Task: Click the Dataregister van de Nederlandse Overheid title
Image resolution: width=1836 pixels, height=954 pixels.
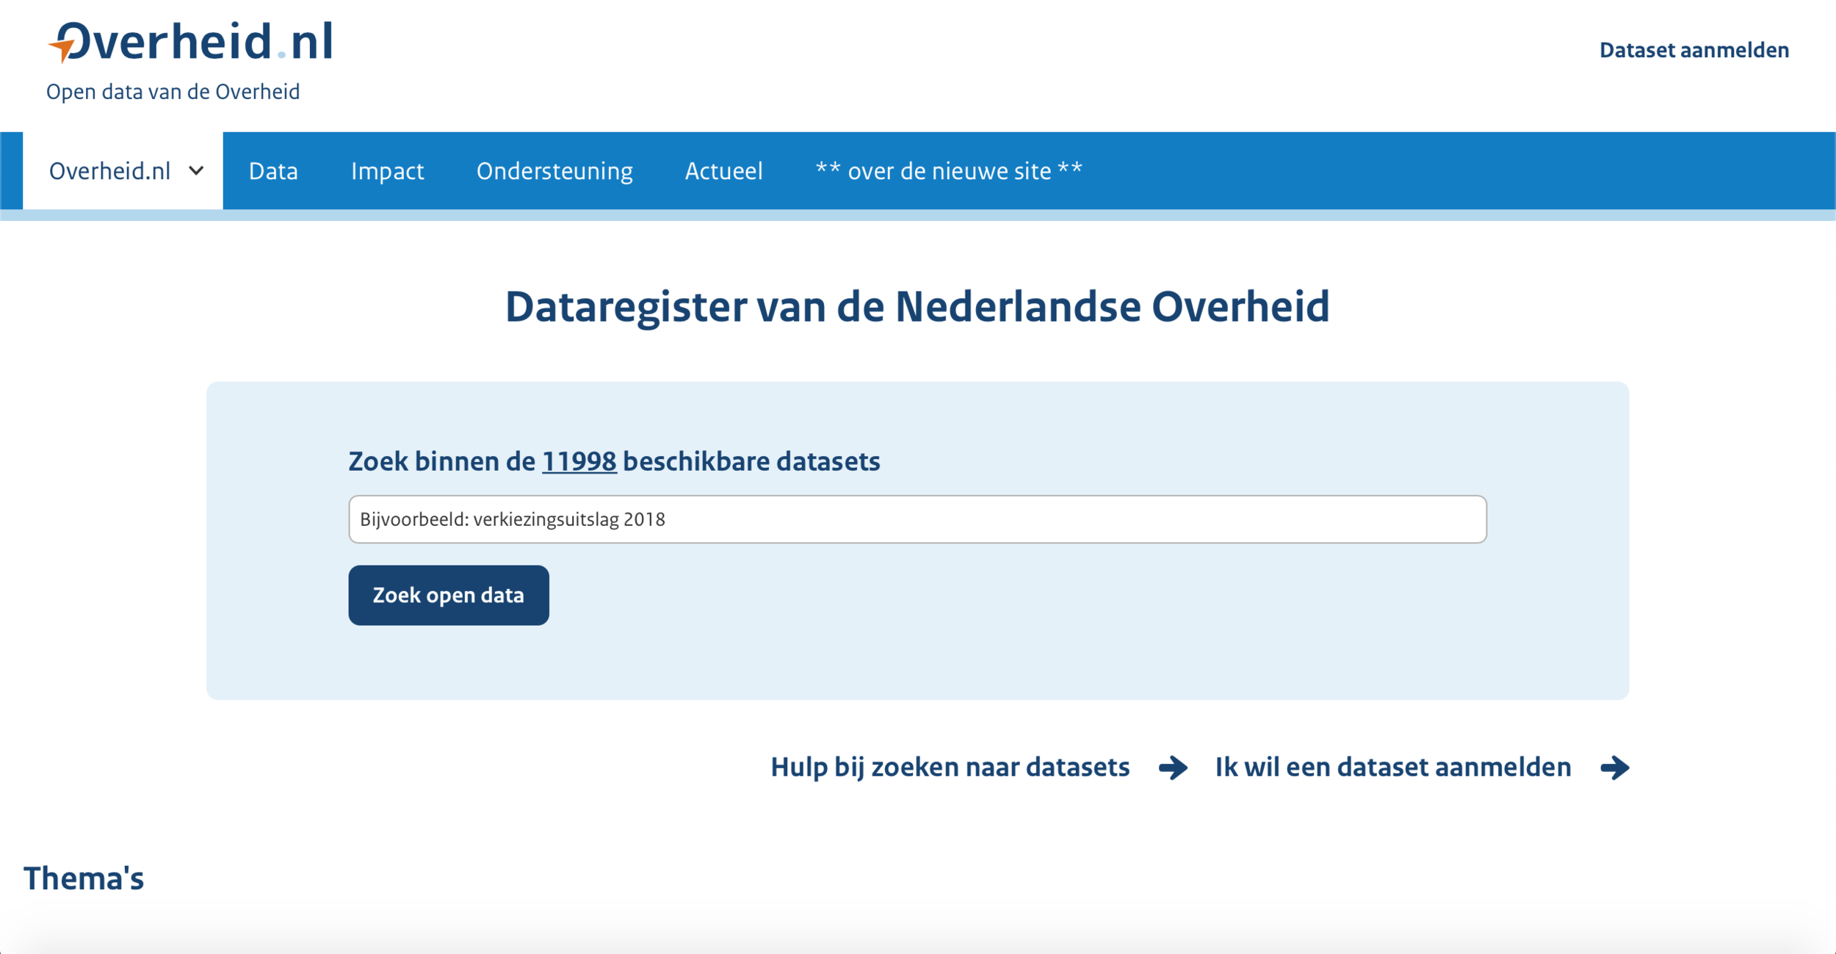Action: click(x=917, y=306)
